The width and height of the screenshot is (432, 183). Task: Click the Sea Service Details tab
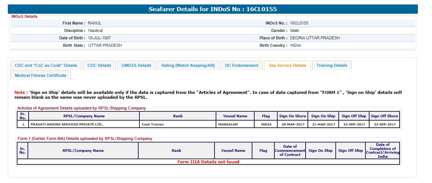(287, 65)
